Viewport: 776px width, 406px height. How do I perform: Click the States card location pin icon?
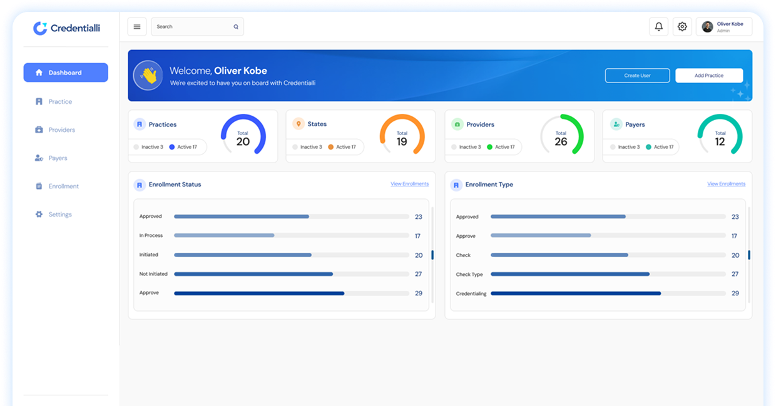[x=299, y=124]
